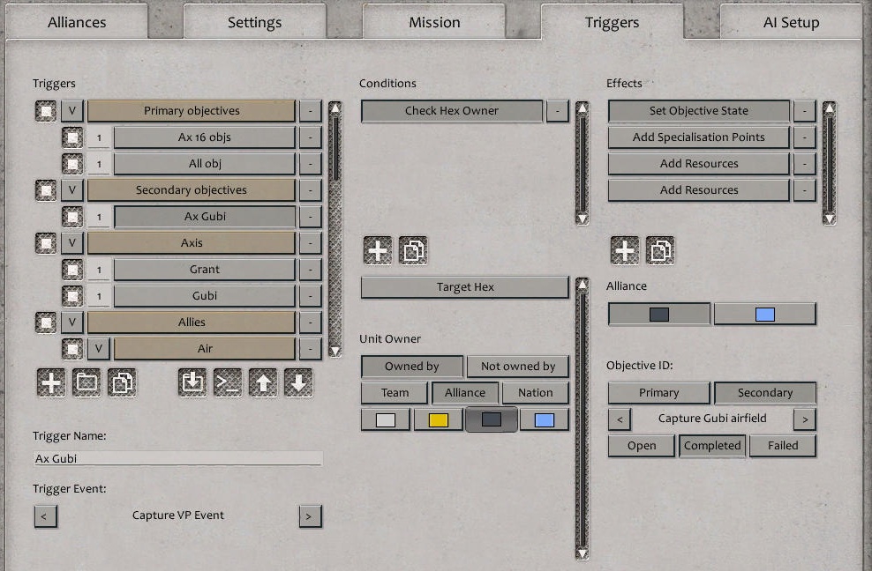Delete the Grant trigger

[311, 270]
